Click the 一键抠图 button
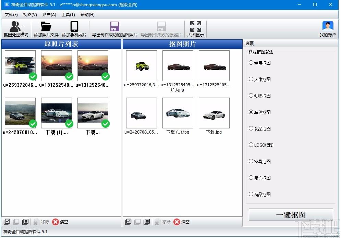341x238 pixels. (x=291, y=215)
